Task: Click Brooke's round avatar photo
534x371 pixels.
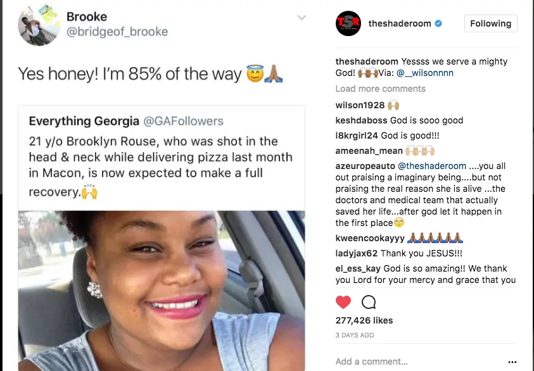Action: pos(39,25)
